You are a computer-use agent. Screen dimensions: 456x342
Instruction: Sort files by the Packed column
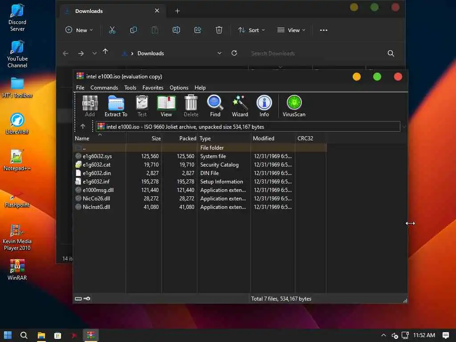(x=179, y=138)
